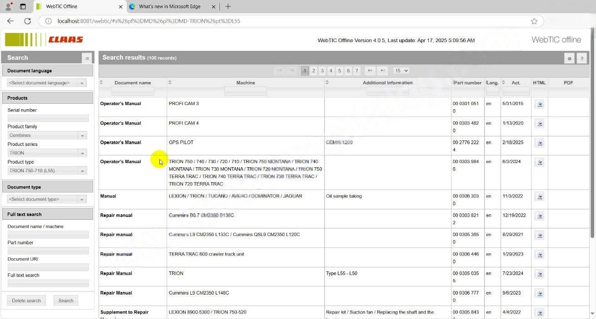Click the help question mark icon
This screenshot has height=319, width=596.
coord(581,58)
